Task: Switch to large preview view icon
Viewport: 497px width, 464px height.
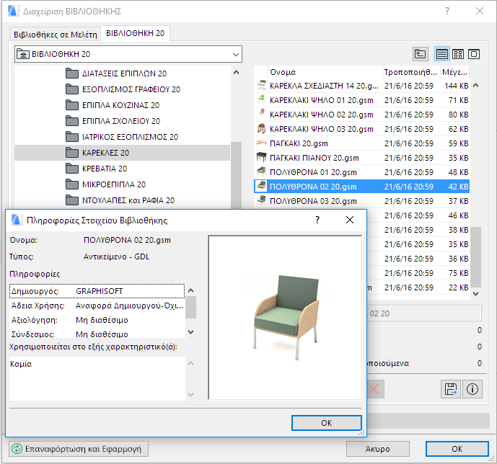Action: [474, 54]
